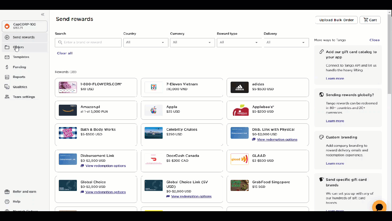This screenshot has height=221, width=392.
Task: Collapse the sidebar with double-chevron icon
Action: coord(43,14)
